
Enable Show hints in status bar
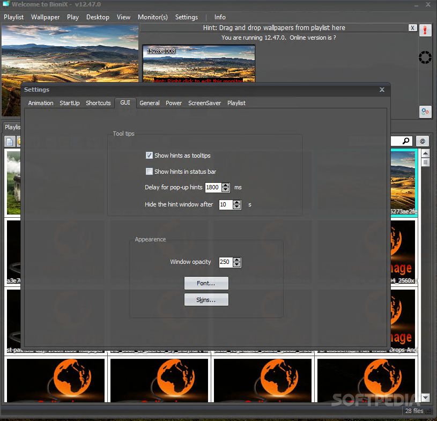[149, 171]
